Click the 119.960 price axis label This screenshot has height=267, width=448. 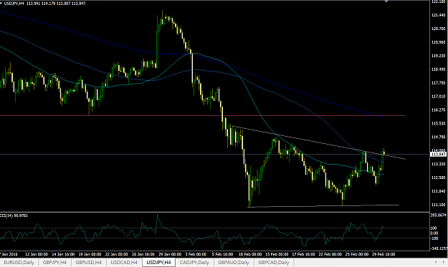point(438,42)
